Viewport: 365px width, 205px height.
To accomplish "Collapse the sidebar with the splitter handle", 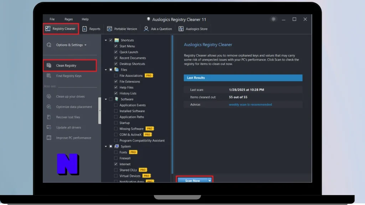I will (x=100, y=110).
